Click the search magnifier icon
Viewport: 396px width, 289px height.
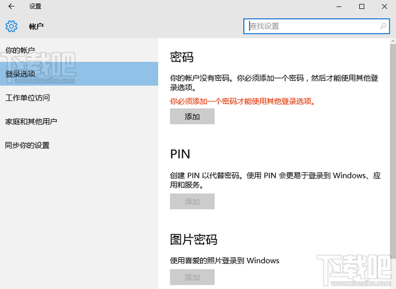pyautogui.click(x=383, y=26)
